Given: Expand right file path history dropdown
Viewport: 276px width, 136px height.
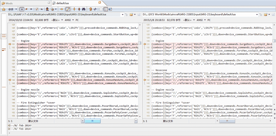Looking at the screenshot, I should (257, 14).
